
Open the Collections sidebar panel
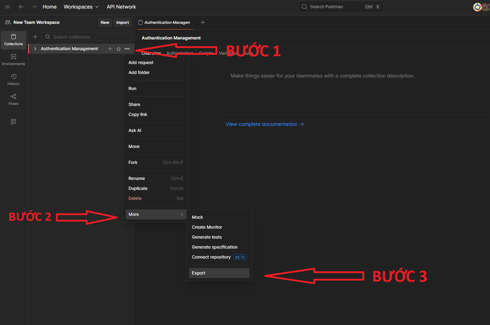click(x=14, y=40)
